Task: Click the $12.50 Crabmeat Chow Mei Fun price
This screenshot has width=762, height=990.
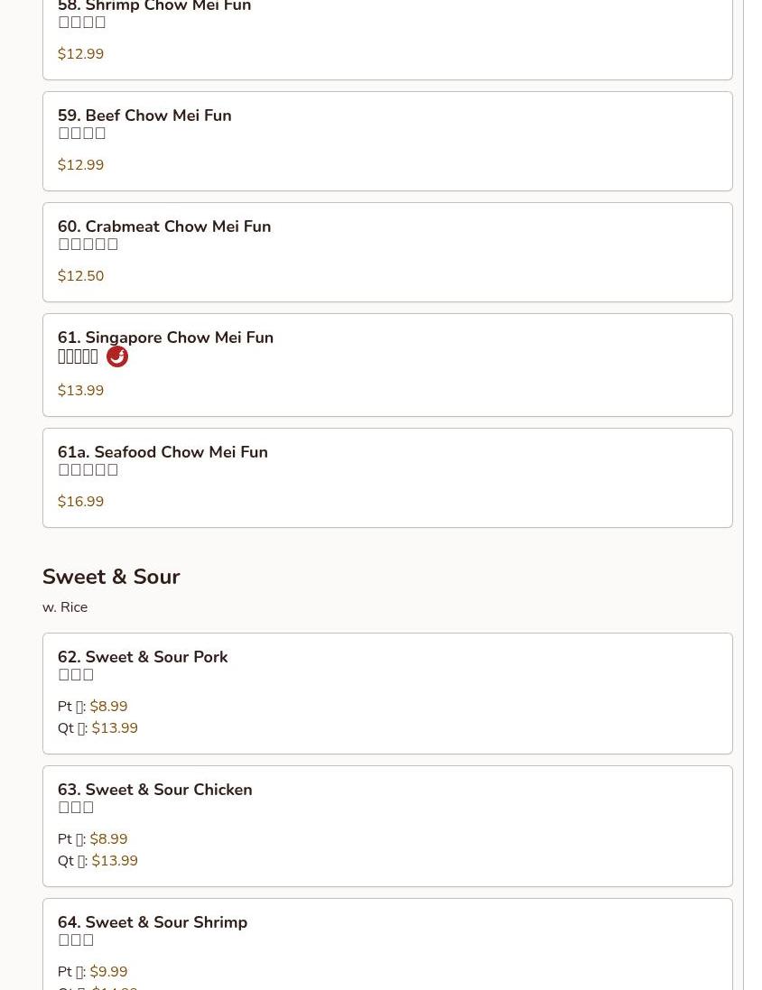Action: click(x=80, y=276)
